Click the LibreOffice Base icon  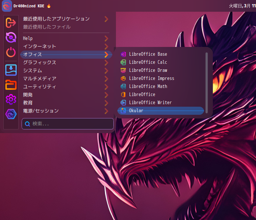point(123,54)
